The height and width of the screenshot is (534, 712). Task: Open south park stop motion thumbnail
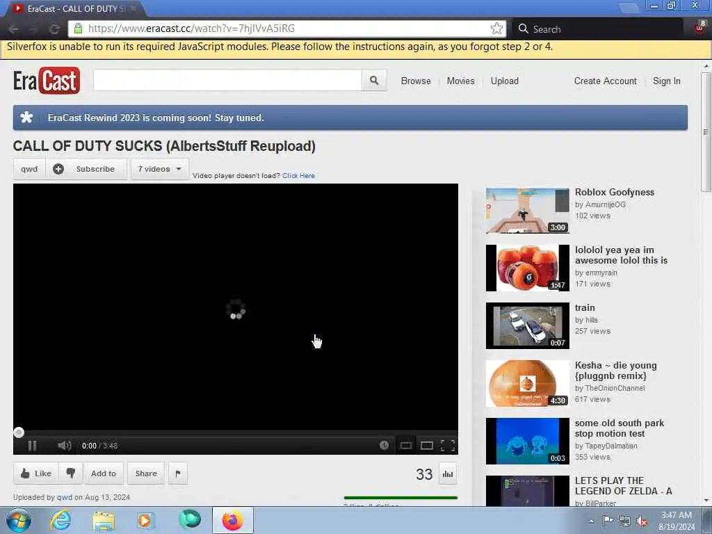[528, 441]
